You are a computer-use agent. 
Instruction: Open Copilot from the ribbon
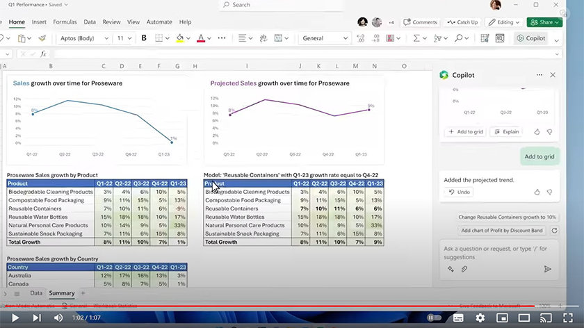[531, 38]
